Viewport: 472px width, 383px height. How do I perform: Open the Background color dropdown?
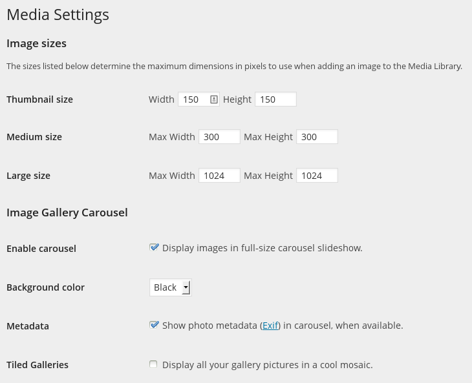[171, 287]
